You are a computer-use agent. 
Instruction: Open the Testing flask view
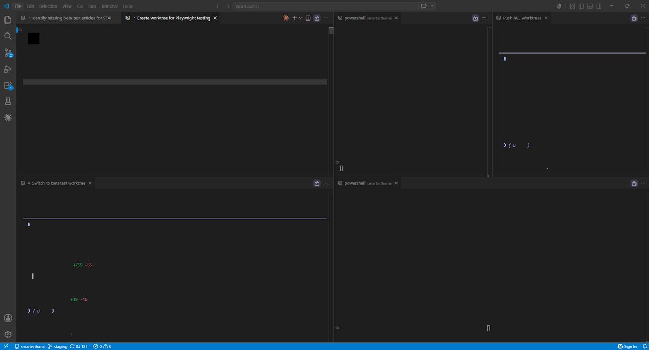click(8, 101)
